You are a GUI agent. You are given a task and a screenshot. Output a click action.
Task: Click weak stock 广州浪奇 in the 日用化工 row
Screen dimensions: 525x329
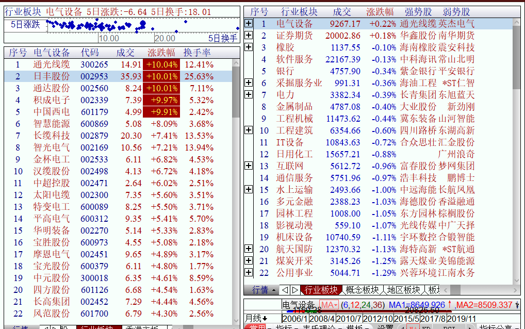[456, 154]
